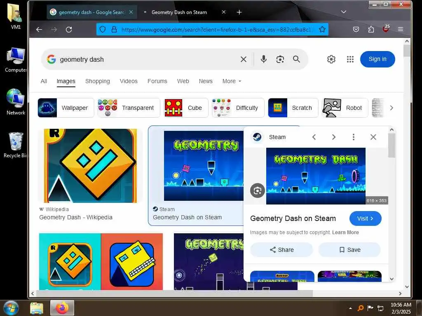The width and height of the screenshot is (422, 316).
Task: Switch to the Videos tab
Action: 129,81
